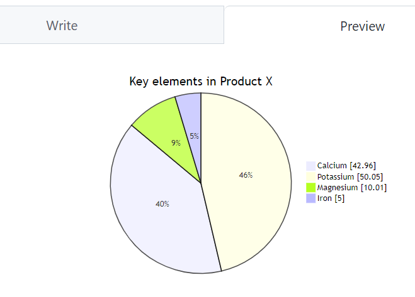The height and width of the screenshot is (297, 415).
Task: Open the Preview tab
Action: point(362,26)
